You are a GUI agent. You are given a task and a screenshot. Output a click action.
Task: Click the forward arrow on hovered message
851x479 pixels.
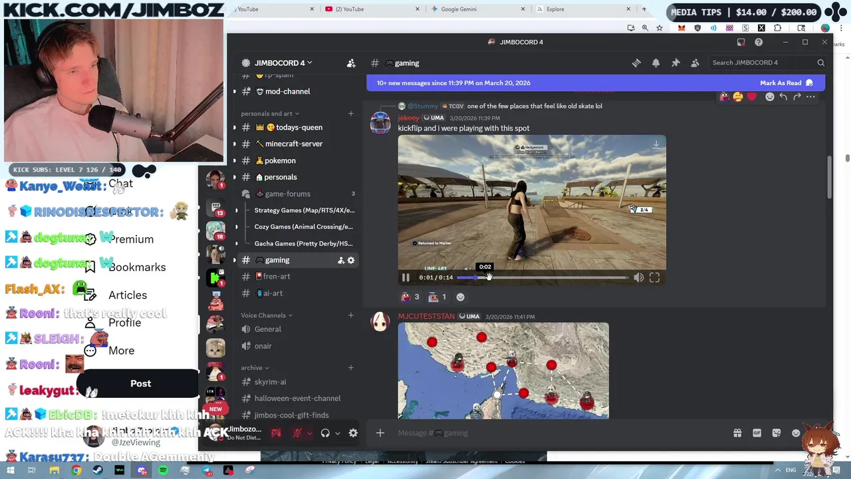(796, 97)
